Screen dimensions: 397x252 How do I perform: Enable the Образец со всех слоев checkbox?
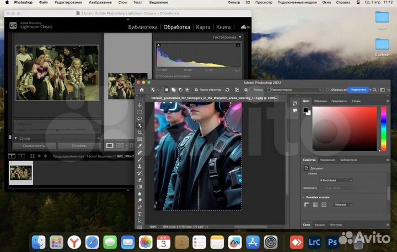pos(328,89)
